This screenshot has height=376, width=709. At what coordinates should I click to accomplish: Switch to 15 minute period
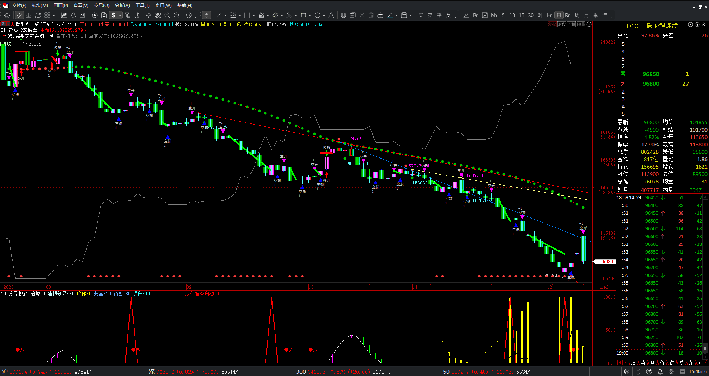tap(521, 15)
